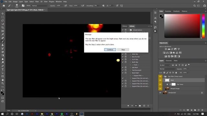Viewport: 207px width, 116px height.
Task: Select the Clone Stamp tool
Action: (x=3, y=45)
